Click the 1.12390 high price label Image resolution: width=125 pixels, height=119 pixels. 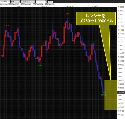coord(66,14)
